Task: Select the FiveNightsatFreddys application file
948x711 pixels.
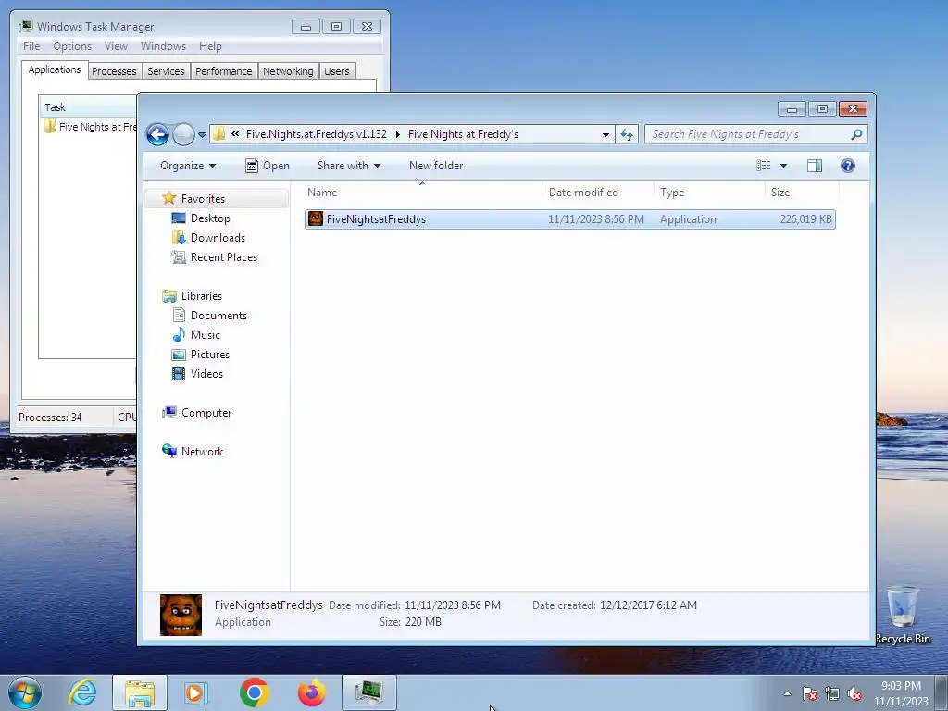Action: click(569, 219)
